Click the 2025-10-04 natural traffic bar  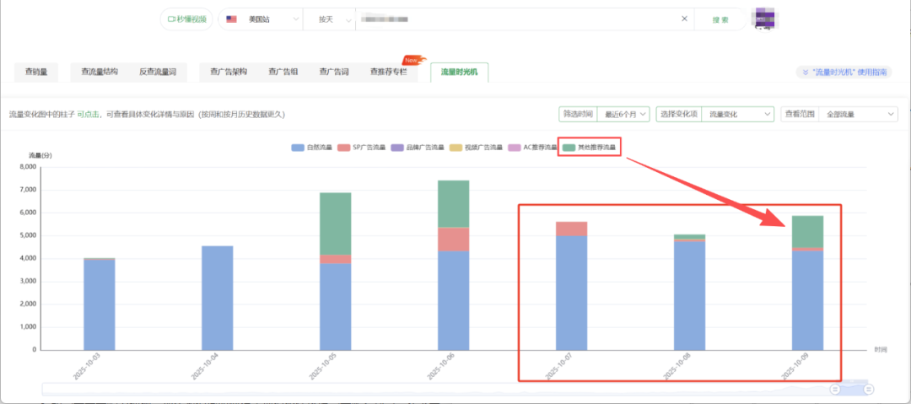click(218, 298)
